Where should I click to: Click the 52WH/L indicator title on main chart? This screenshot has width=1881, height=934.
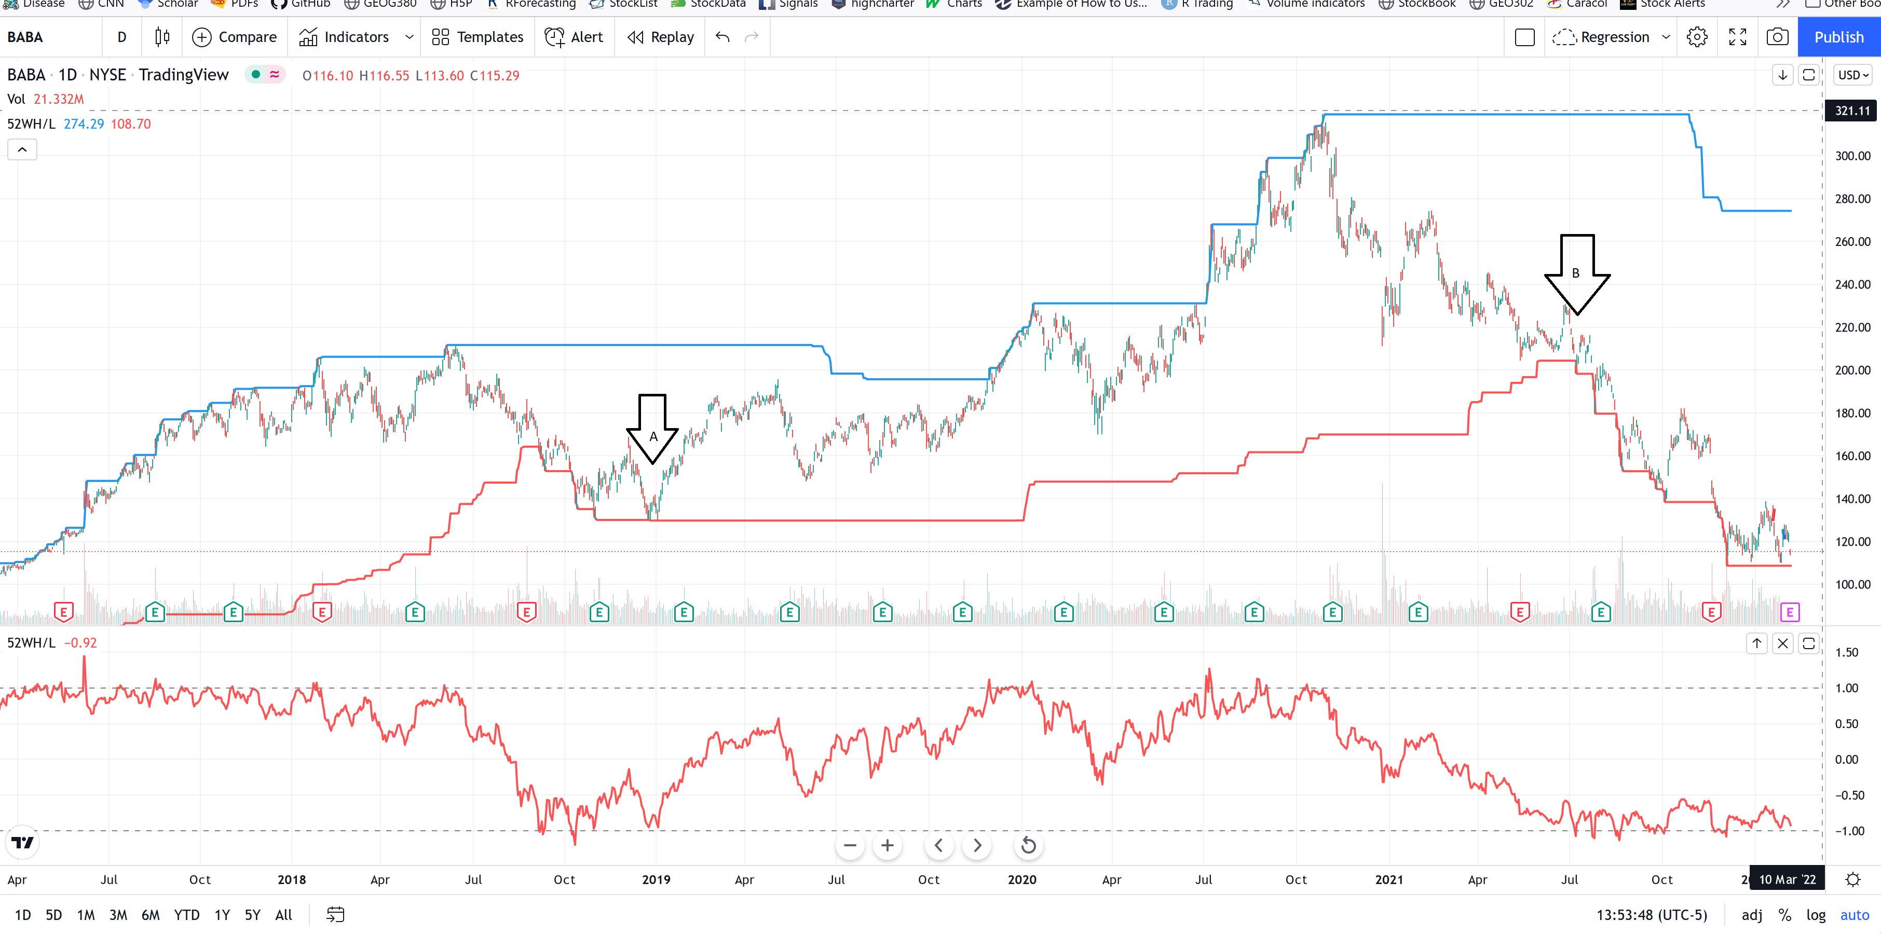coord(31,124)
